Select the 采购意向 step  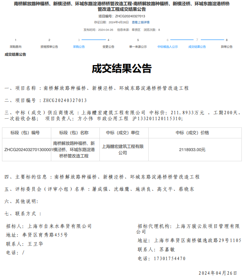pos(16,47)
